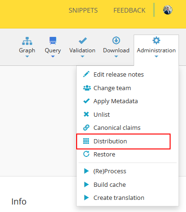Click the Graph hierarchy icon

[27, 41]
